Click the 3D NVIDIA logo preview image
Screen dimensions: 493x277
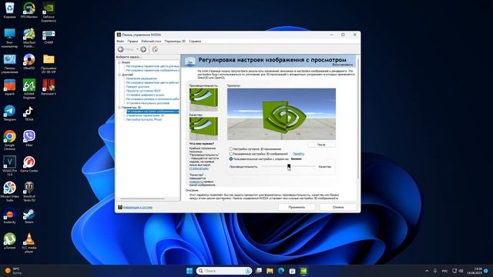[281, 115]
